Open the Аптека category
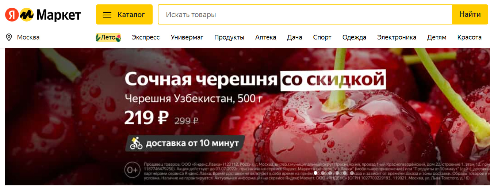The width and height of the screenshot is (490, 189). point(265,37)
